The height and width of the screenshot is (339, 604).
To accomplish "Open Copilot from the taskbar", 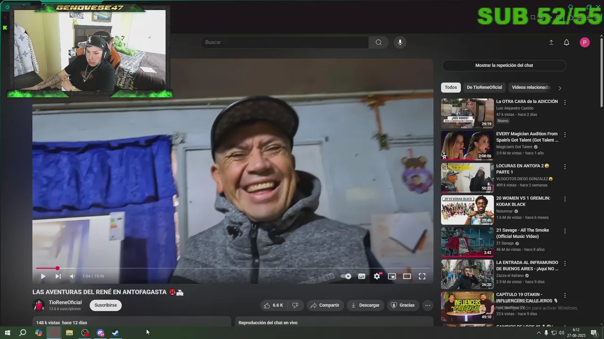I will tap(39, 333).
